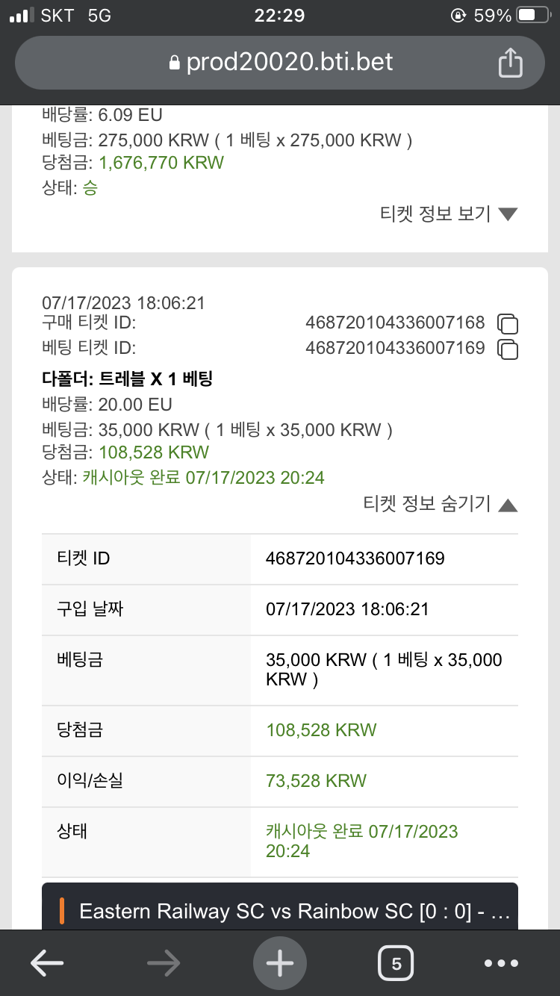Viewport: 560px width, 996px height.
Task: Click the down triangle beside 티켓 정보 보기
Action: [508, 215]
